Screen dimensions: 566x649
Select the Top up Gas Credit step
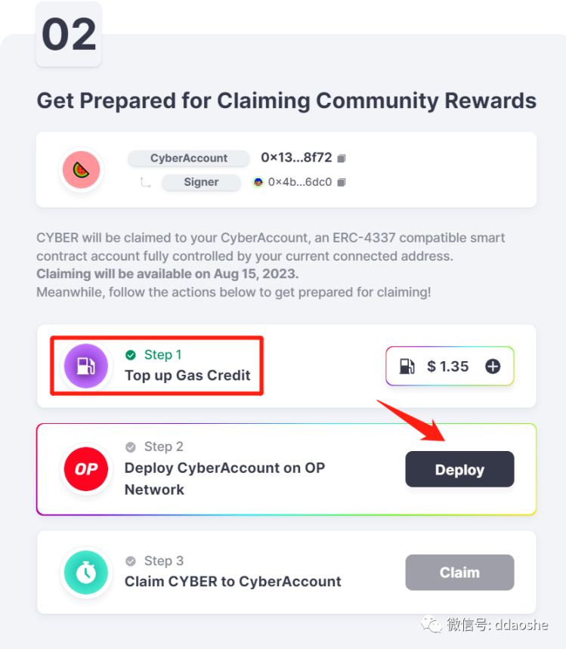pyautogui.click(x=187, y=375)
